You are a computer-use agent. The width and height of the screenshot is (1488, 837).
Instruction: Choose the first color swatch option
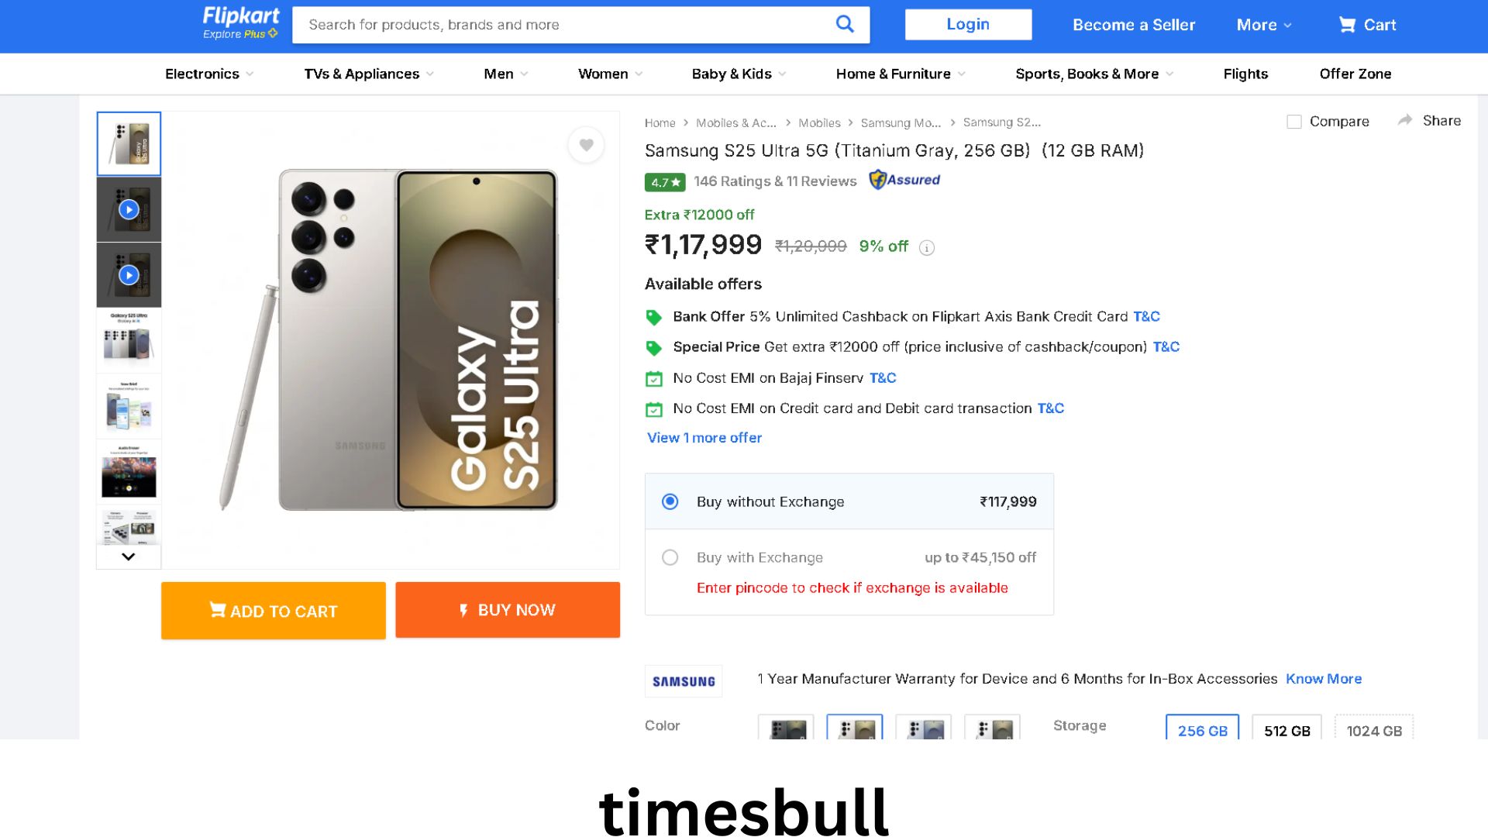[786, 727]
